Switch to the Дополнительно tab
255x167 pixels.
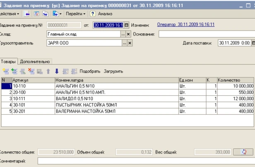coord(35,62)
